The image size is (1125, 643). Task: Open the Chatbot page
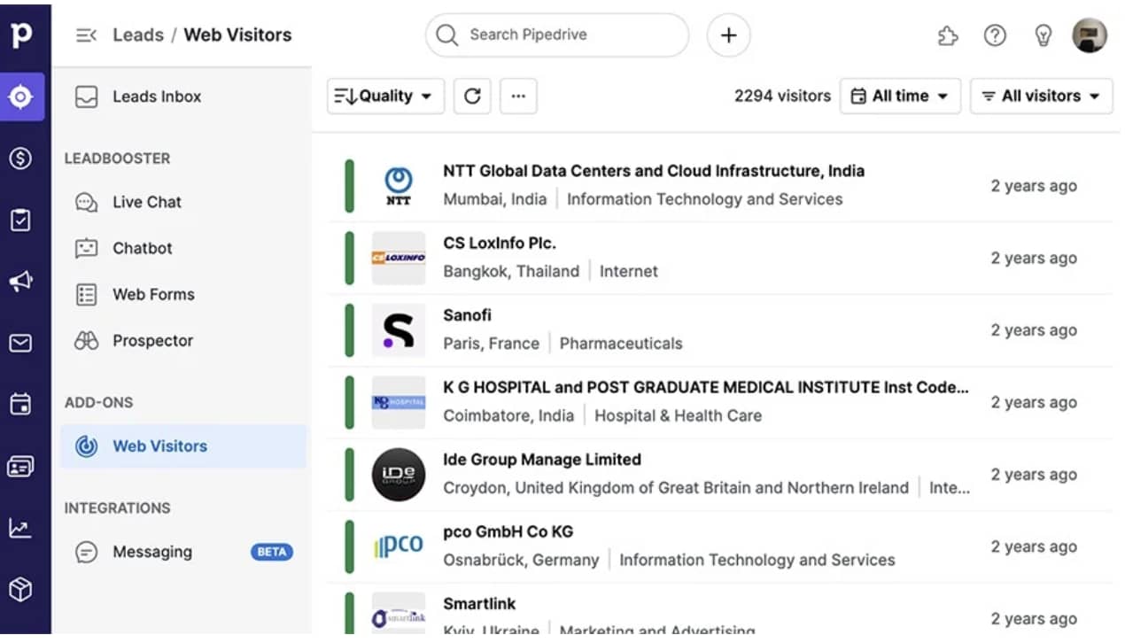tap(143, 248)
